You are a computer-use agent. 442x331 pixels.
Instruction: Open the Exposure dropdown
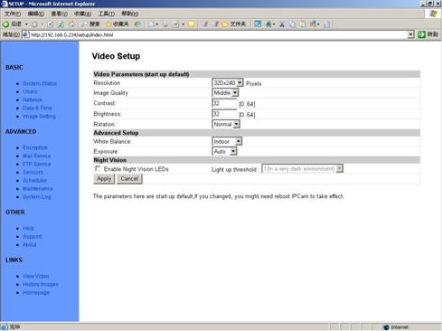click(x=224, y=151)
